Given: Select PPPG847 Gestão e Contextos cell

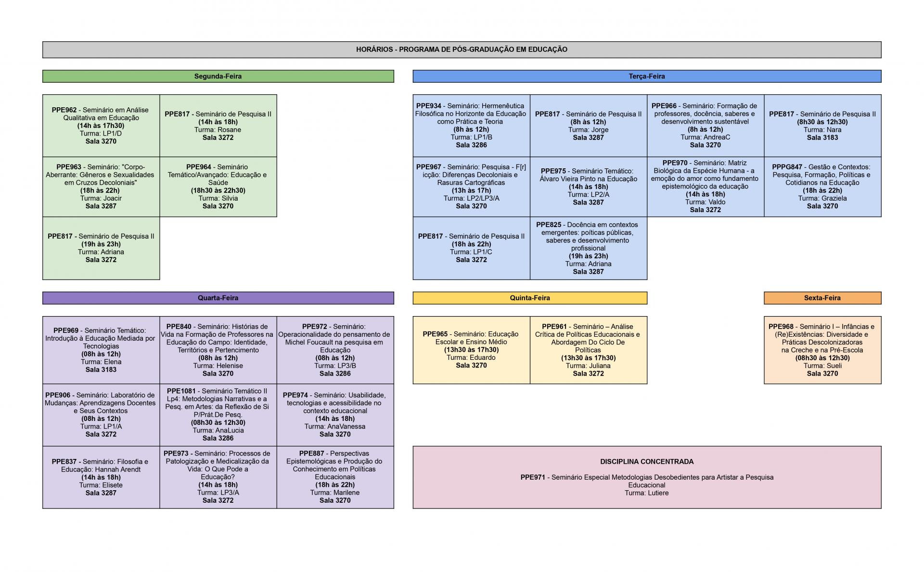Looking at the screenshot, I should 822,187.
